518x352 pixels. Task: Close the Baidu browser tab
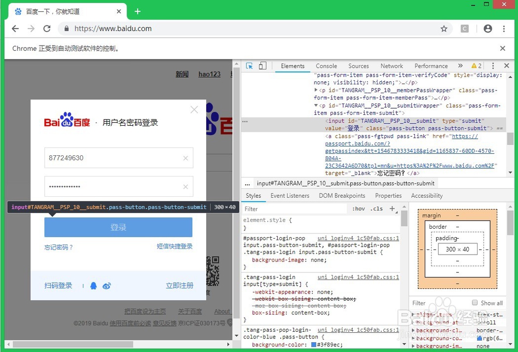tap(119, 11)
